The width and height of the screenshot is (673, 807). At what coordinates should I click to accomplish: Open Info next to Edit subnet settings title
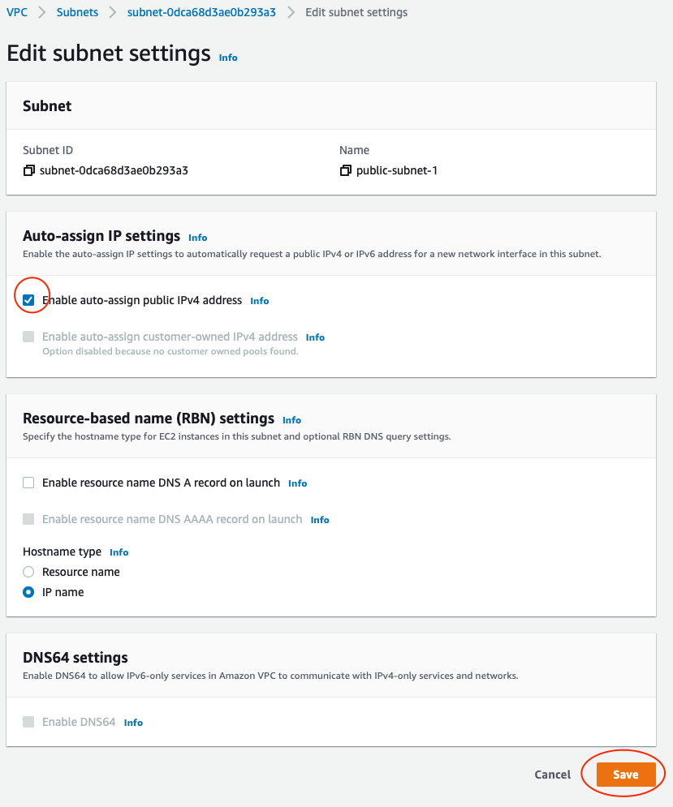[228, 58]
